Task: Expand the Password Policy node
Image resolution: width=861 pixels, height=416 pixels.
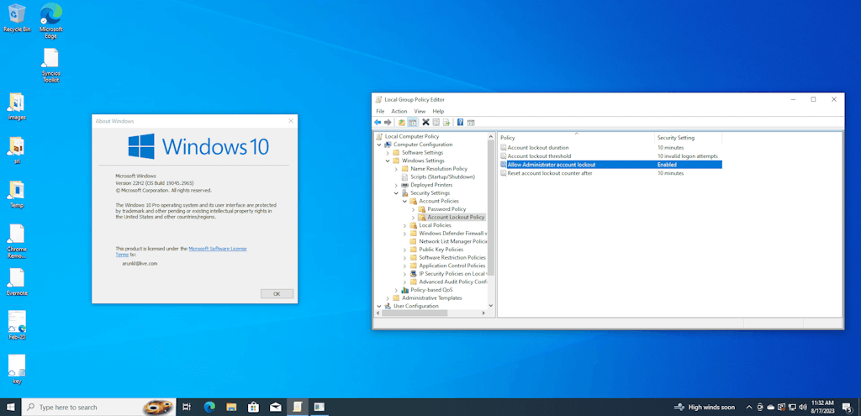Action: tap(414, 209)
